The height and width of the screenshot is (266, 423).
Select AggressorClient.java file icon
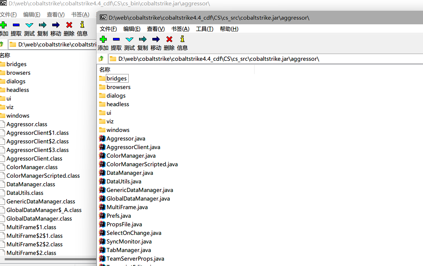coord(102,147)
